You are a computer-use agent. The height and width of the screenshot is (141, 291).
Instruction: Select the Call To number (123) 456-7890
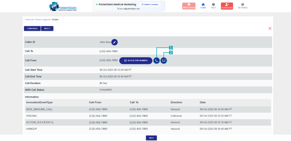(108, 51)
